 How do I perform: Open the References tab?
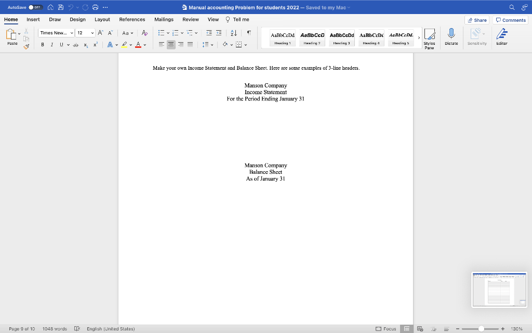(x=132, y=19)
